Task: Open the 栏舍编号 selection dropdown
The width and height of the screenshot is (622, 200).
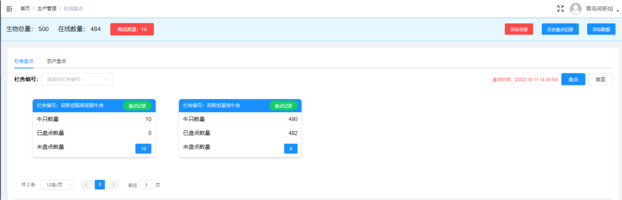Action: point(77,79)
